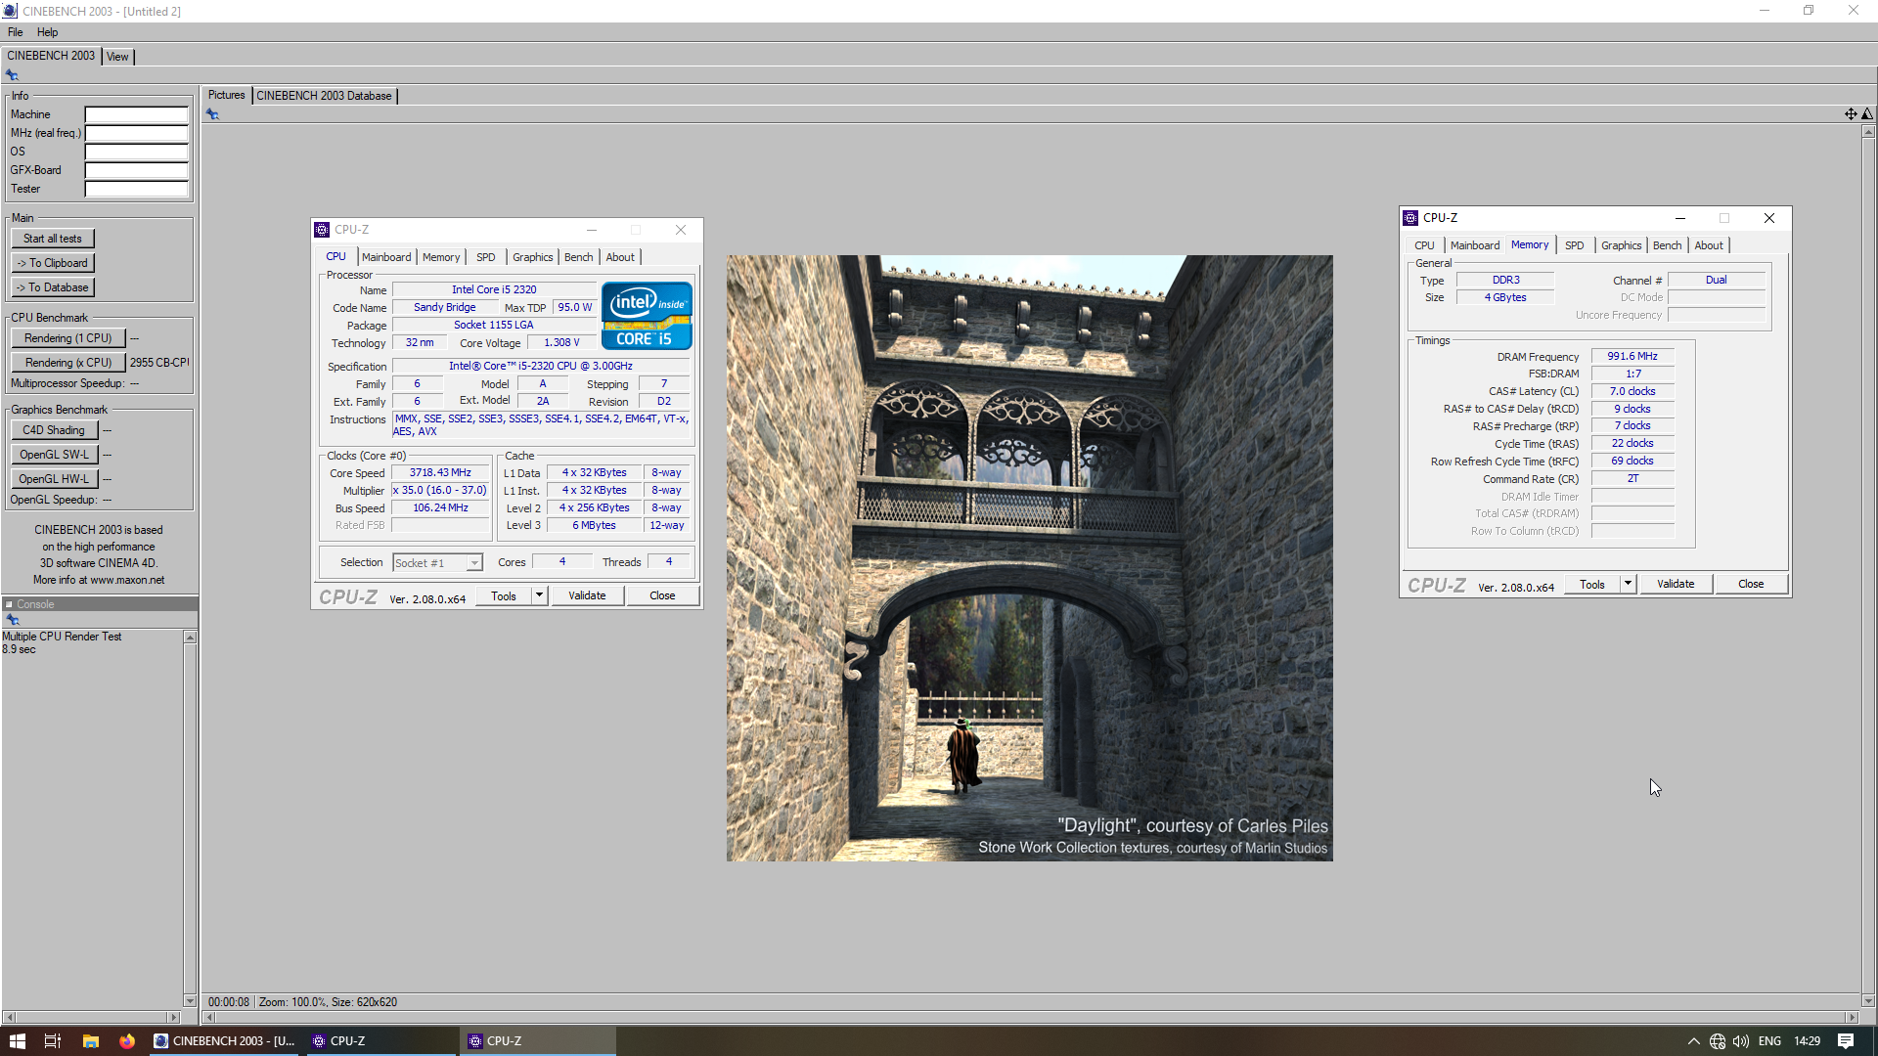Click the pin icon in the Console panel
The height and width of the screenshot is (1056, 1878).
point(13,620)
